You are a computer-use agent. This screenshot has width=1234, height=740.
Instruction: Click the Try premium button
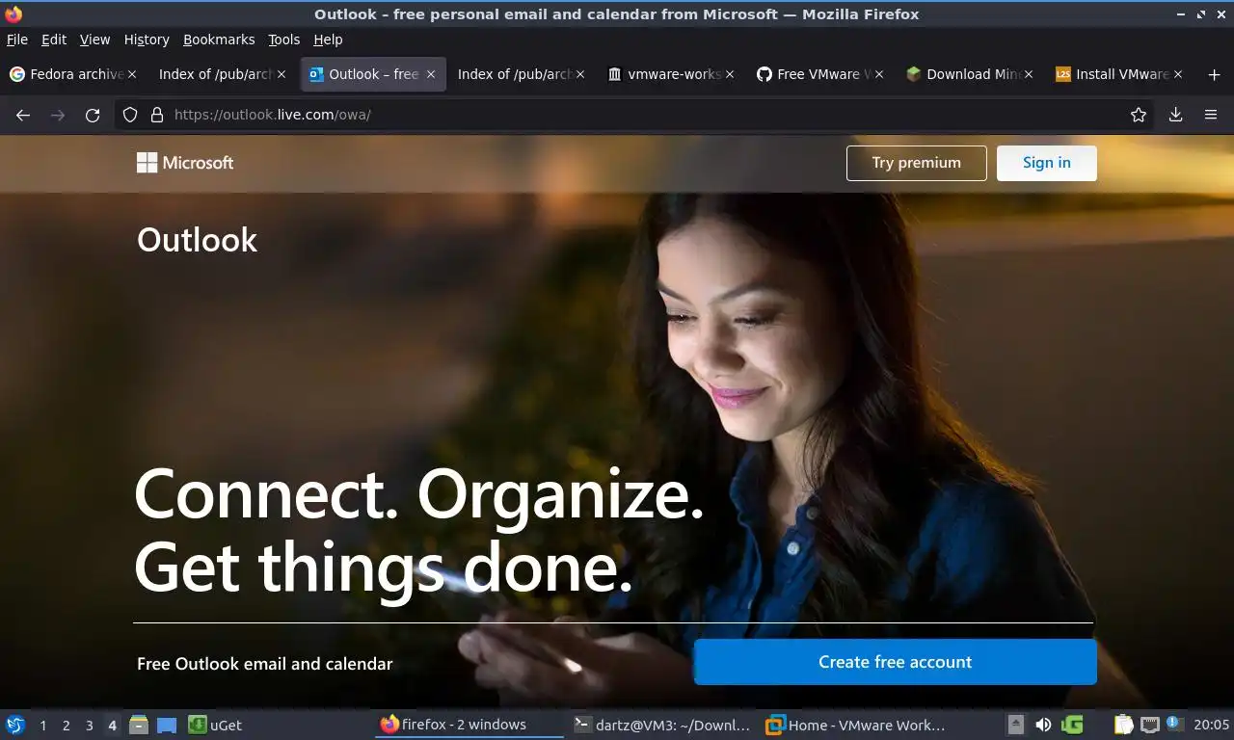916,163
